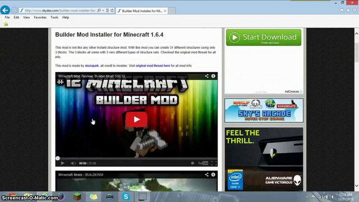
Task: Open the SGW taskbar icon
Action: pyautogui.click(x=110, y=196)
